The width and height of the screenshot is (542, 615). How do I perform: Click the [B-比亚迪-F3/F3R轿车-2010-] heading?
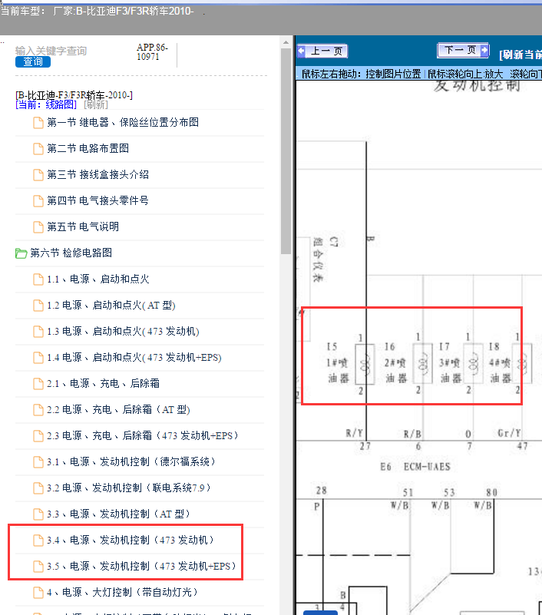(74, 95)
